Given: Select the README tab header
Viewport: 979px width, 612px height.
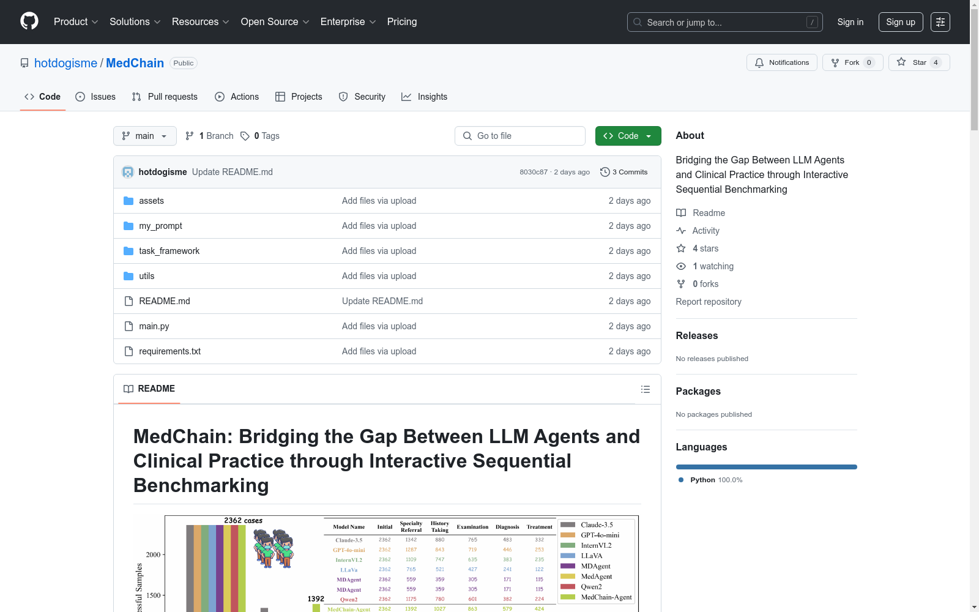Looking at the screenshot, I should tap(149, 389).
